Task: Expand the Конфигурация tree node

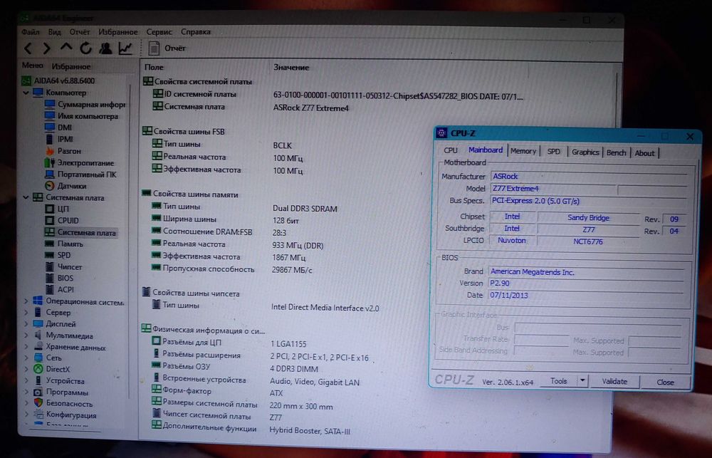Action: tap(26, 415)
